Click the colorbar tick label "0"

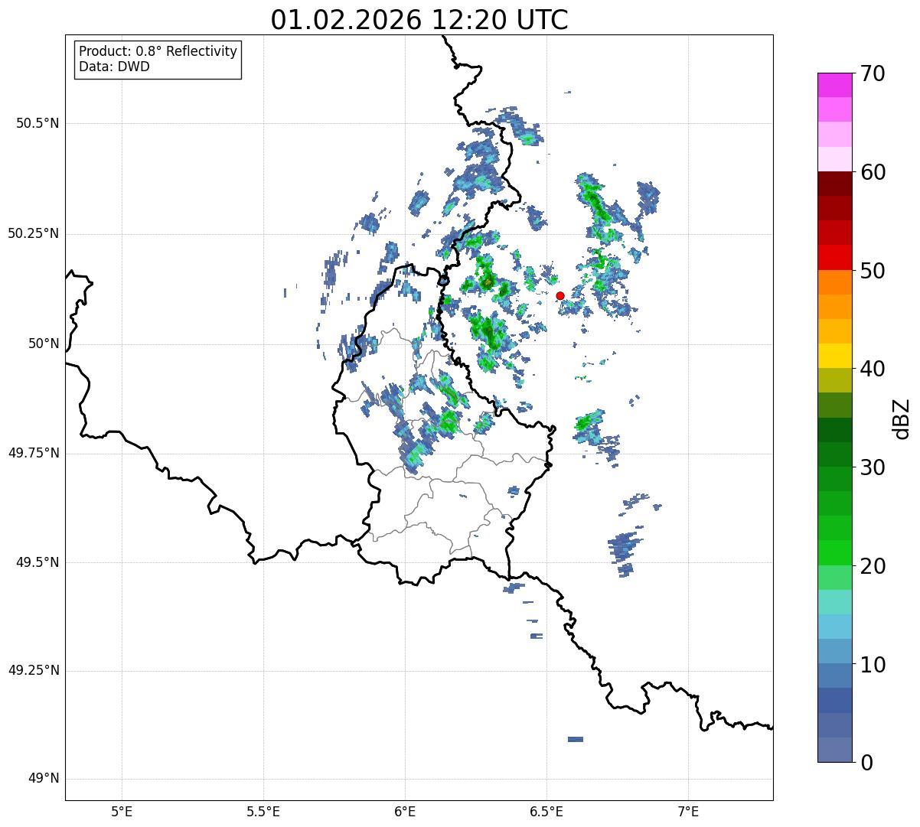tap(866, 763)
